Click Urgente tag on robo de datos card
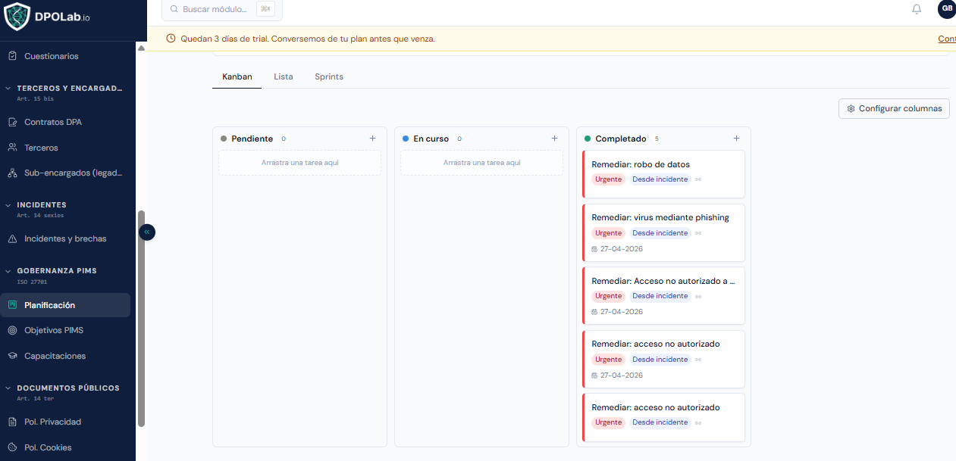 click(x=608, y=179)
